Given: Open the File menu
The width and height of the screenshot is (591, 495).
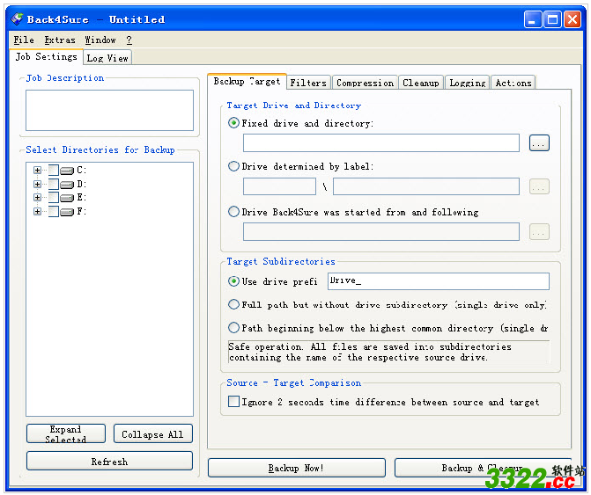Looking at the screenshot, I should pos(24,40).
